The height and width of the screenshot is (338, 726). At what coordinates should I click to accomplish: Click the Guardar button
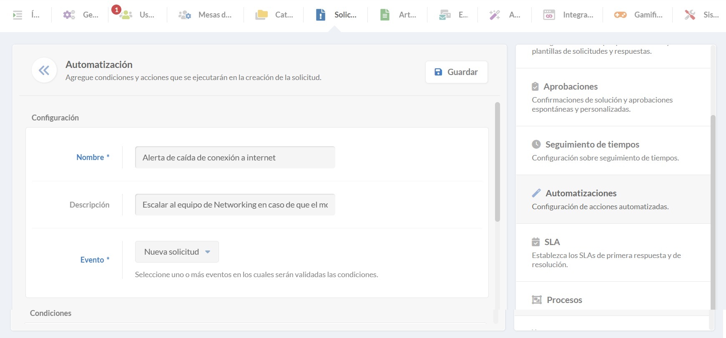(x=456, y=72)
